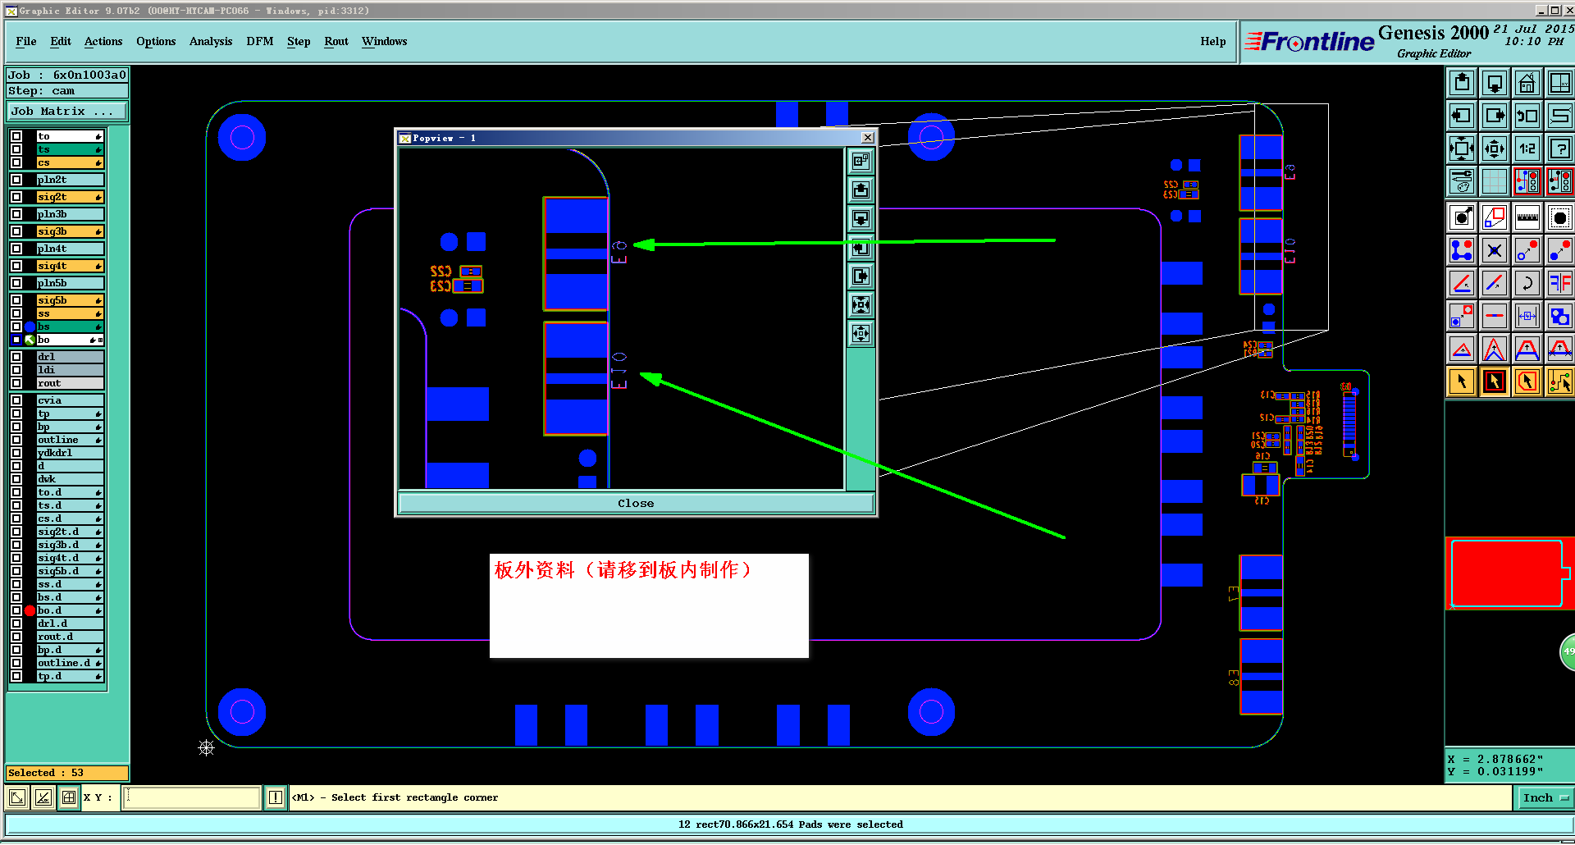Click the red board overview thumbnail
This screenshot has width=1575, height=845.
pos(1508,573)
